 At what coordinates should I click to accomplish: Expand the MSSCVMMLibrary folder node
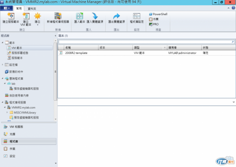click(x=7, y=112)
